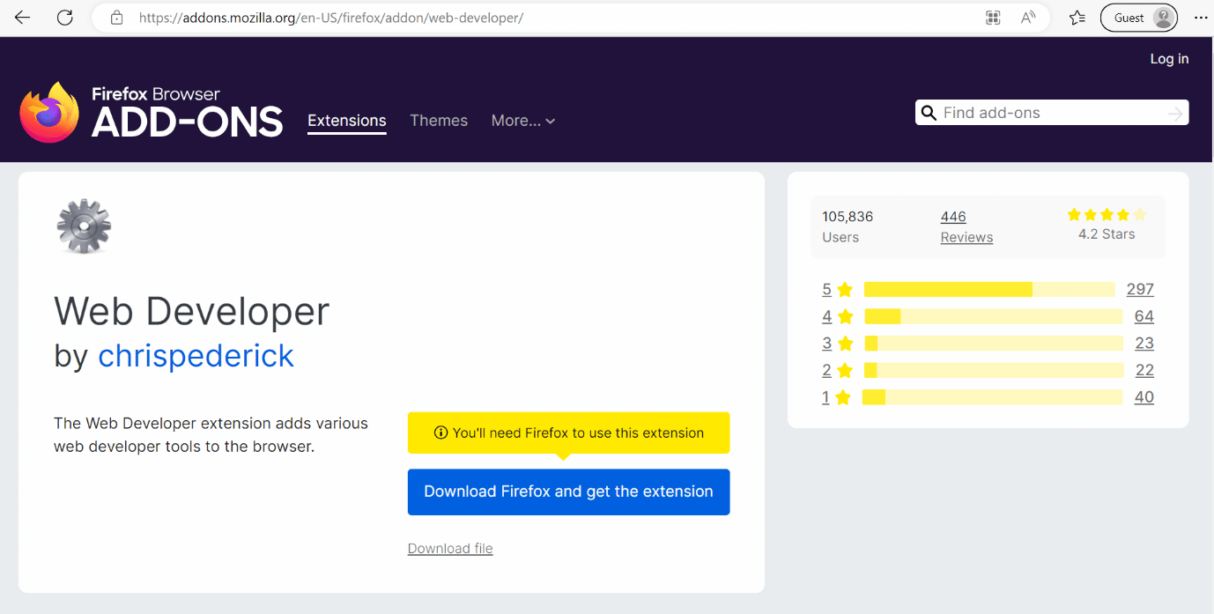Click the You'll need Firefox notice
This screenshot has height=614, width=1214.
point(568,433)
